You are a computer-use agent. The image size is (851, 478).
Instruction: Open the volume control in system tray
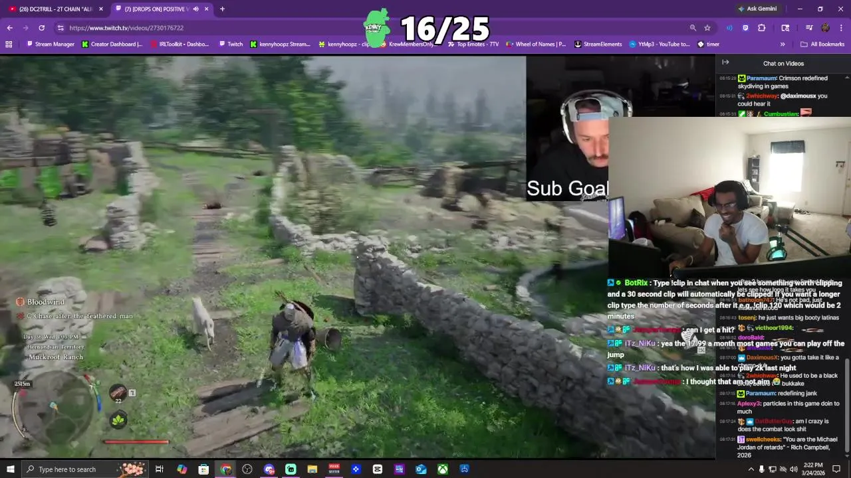point(793,469)
